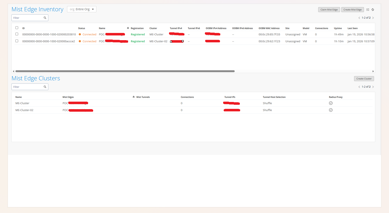Screen dimensions: 389x213
Task: Click clusters Mist Edges column header
Action: coord(68,97)
